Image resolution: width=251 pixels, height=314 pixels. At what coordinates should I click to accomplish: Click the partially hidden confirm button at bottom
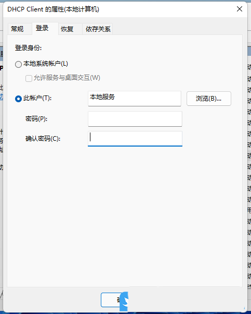tap(110, 300)
